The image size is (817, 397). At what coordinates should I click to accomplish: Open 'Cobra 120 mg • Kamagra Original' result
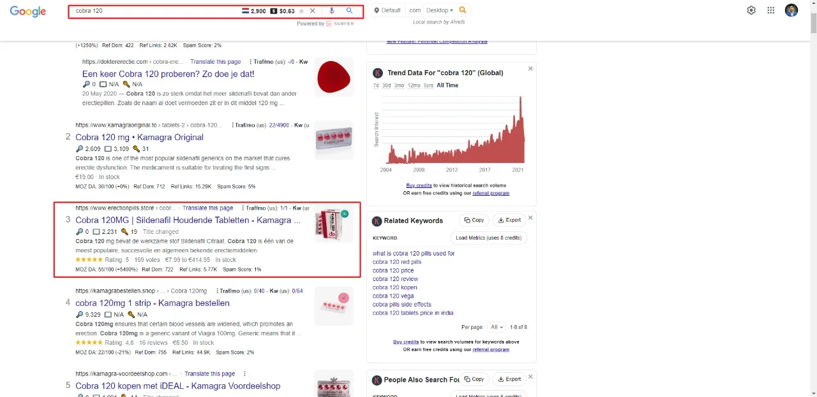coord(139,137)
